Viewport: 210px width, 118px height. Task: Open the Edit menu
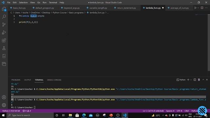[14, 3]
